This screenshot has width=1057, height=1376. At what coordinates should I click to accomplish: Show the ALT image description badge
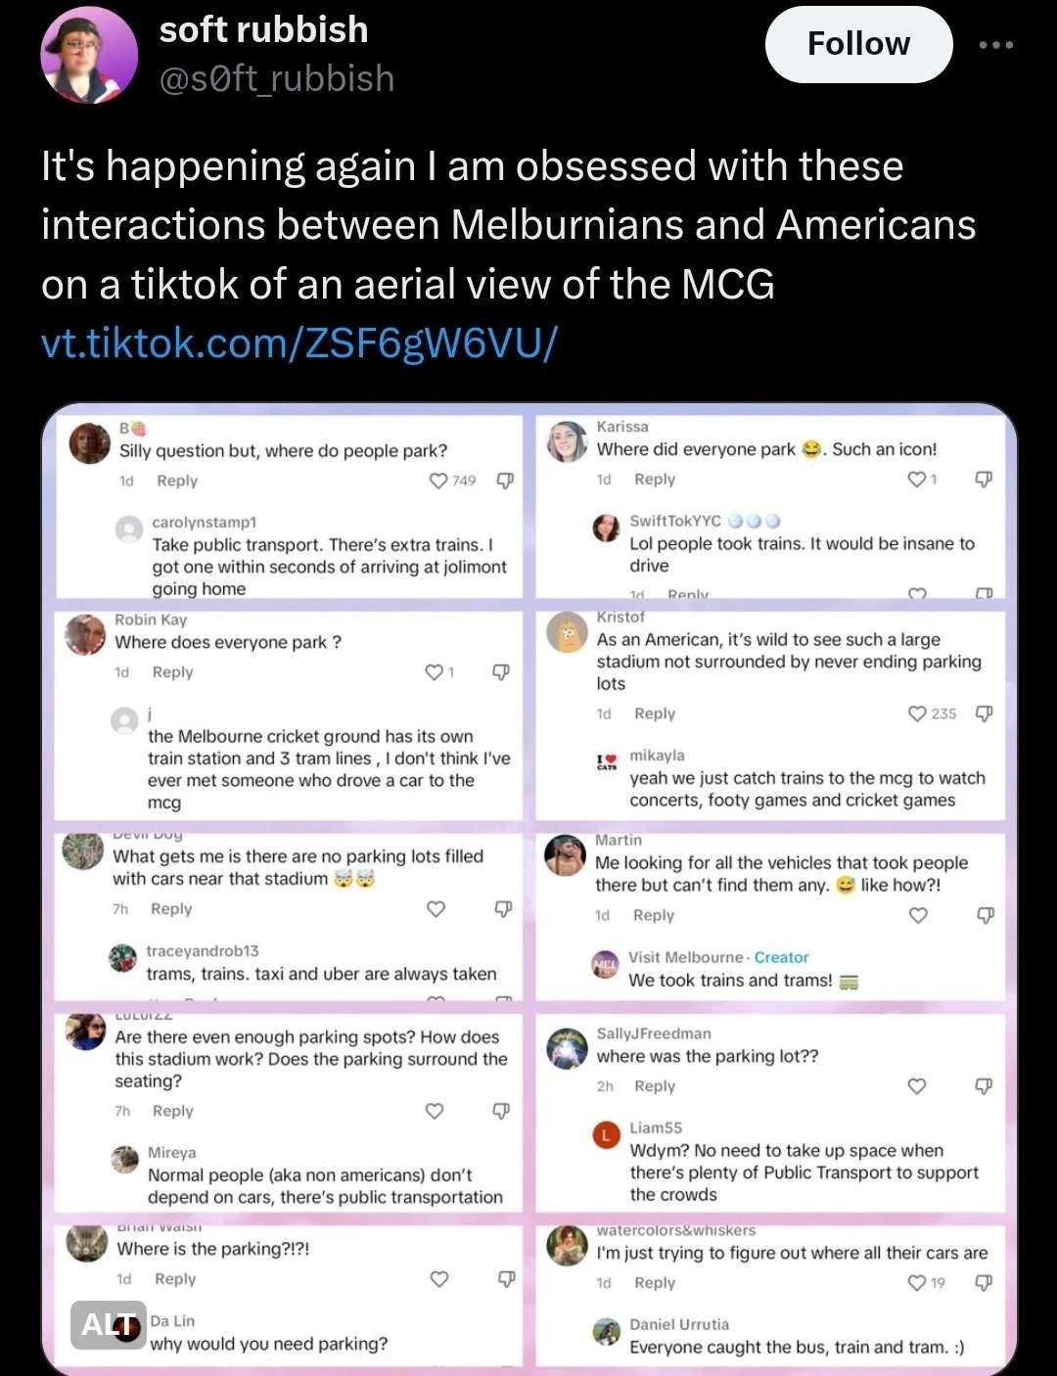point(109,1325)
